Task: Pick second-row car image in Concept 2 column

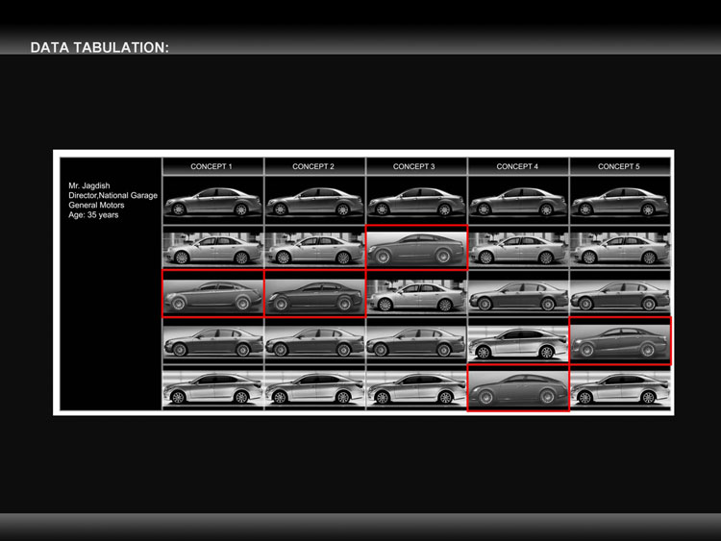Action: (315, 248)
